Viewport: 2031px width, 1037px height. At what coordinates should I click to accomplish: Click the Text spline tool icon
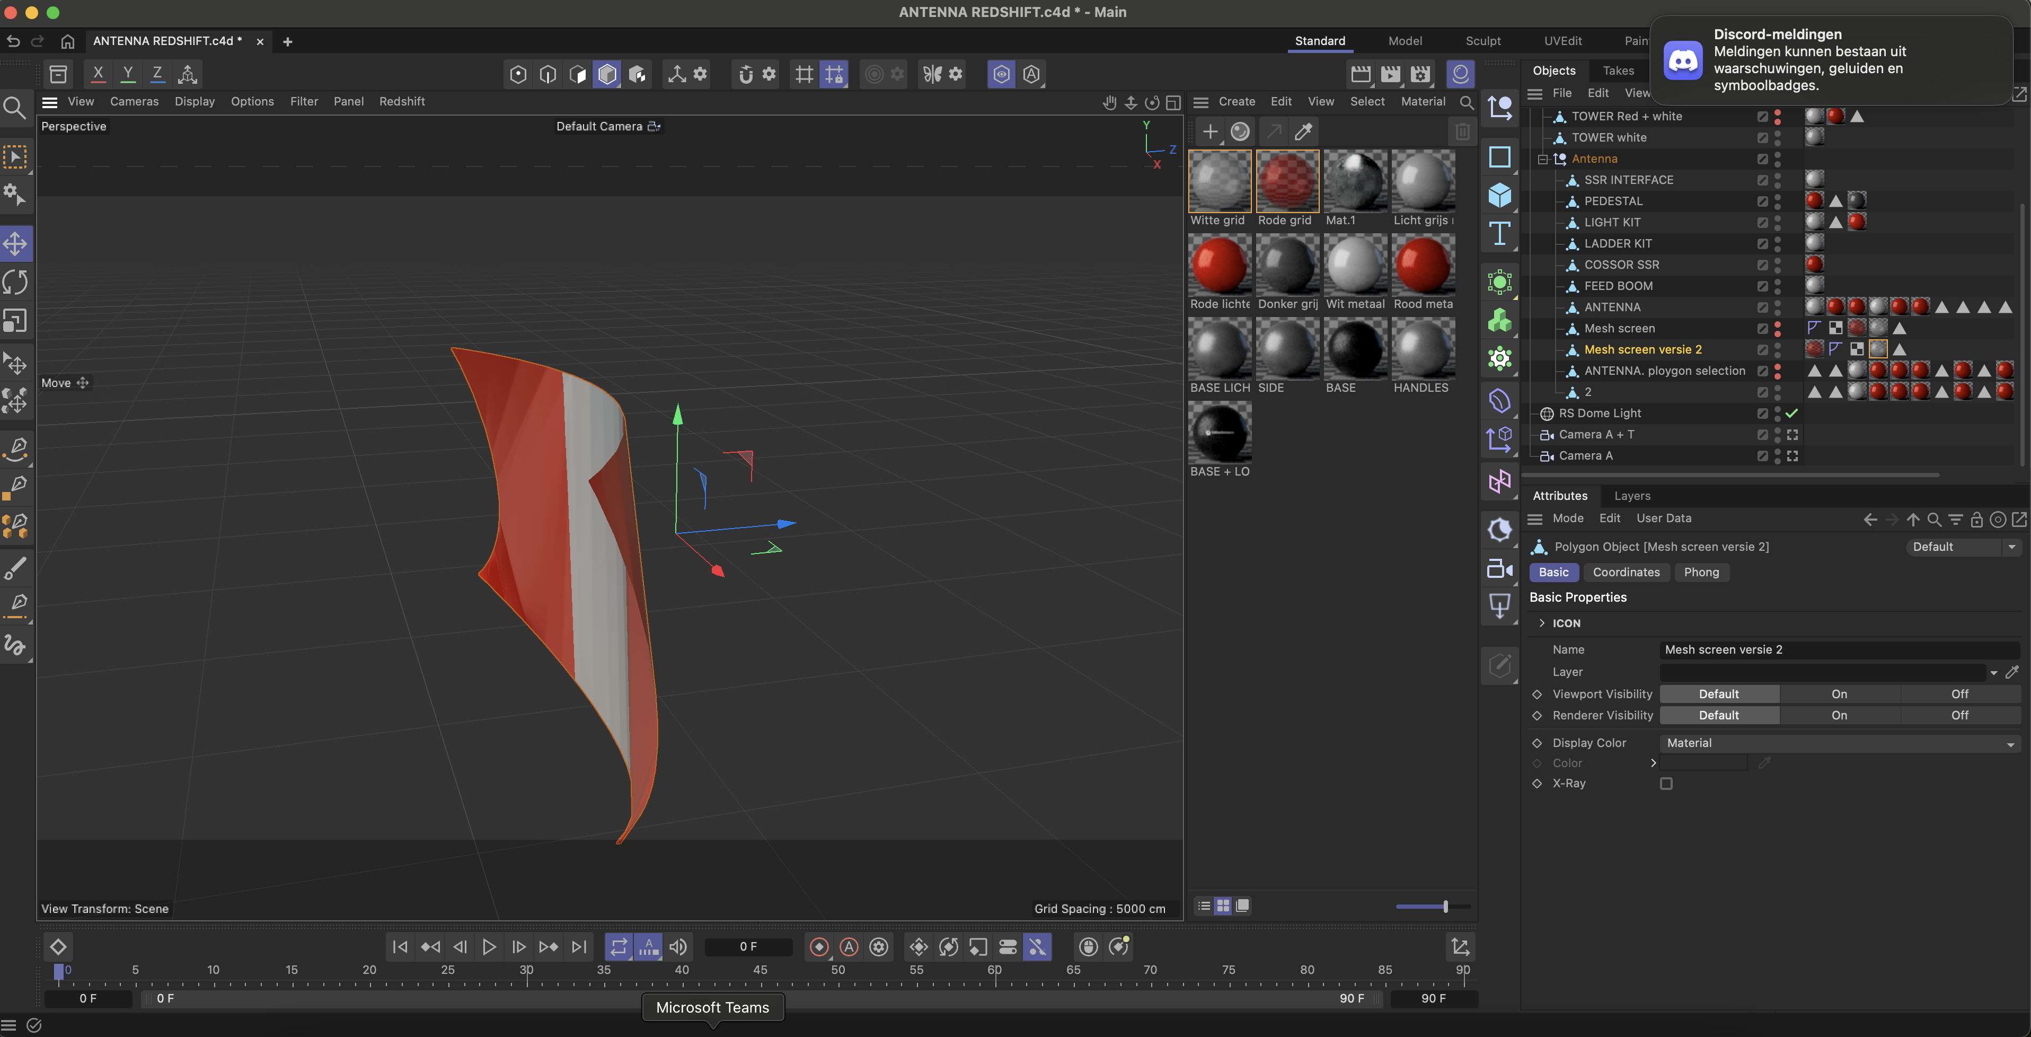(x=1499, y=233)
